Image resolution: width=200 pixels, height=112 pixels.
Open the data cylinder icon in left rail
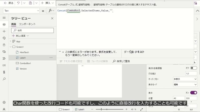[4, 45]
